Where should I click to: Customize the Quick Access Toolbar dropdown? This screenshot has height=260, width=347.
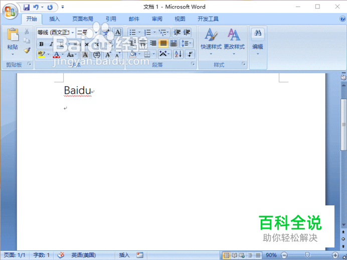tap(63, 8)
